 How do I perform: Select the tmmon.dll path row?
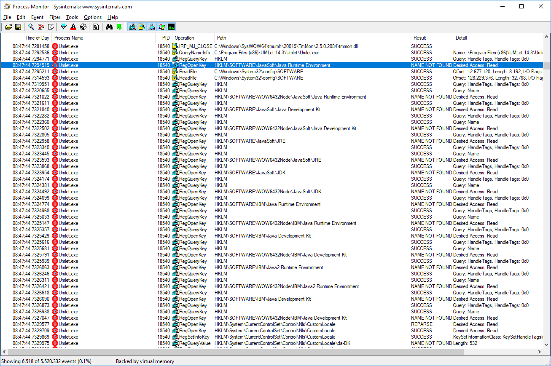(272, 46)
